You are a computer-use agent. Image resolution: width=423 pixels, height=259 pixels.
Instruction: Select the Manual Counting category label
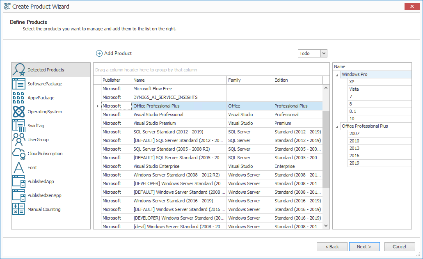click(44, 209)
